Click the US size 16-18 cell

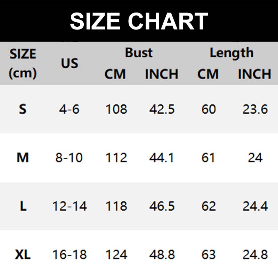(69, 255)
